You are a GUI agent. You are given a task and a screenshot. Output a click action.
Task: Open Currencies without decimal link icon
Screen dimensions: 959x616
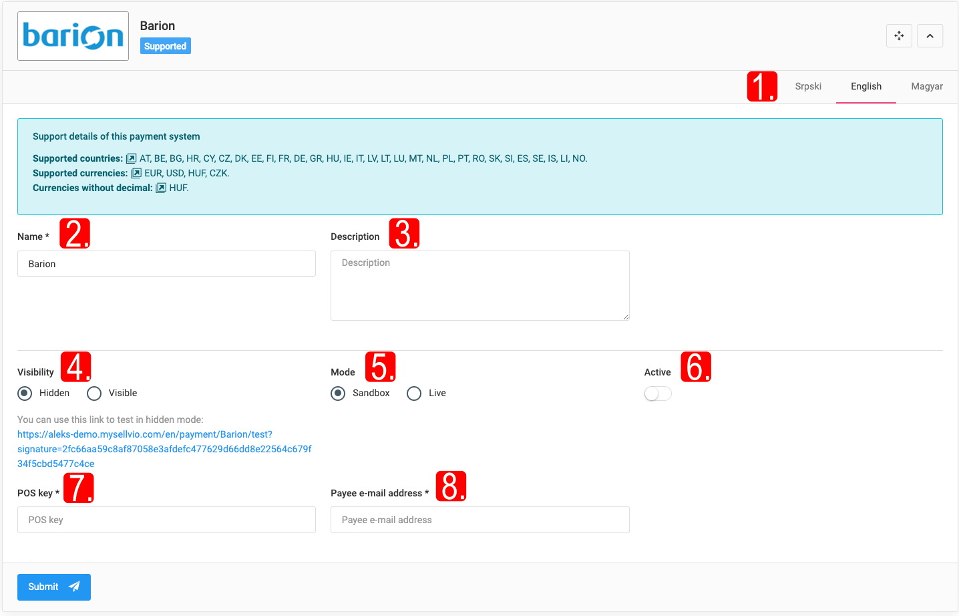pyautogui.click(x=161, y=188)
